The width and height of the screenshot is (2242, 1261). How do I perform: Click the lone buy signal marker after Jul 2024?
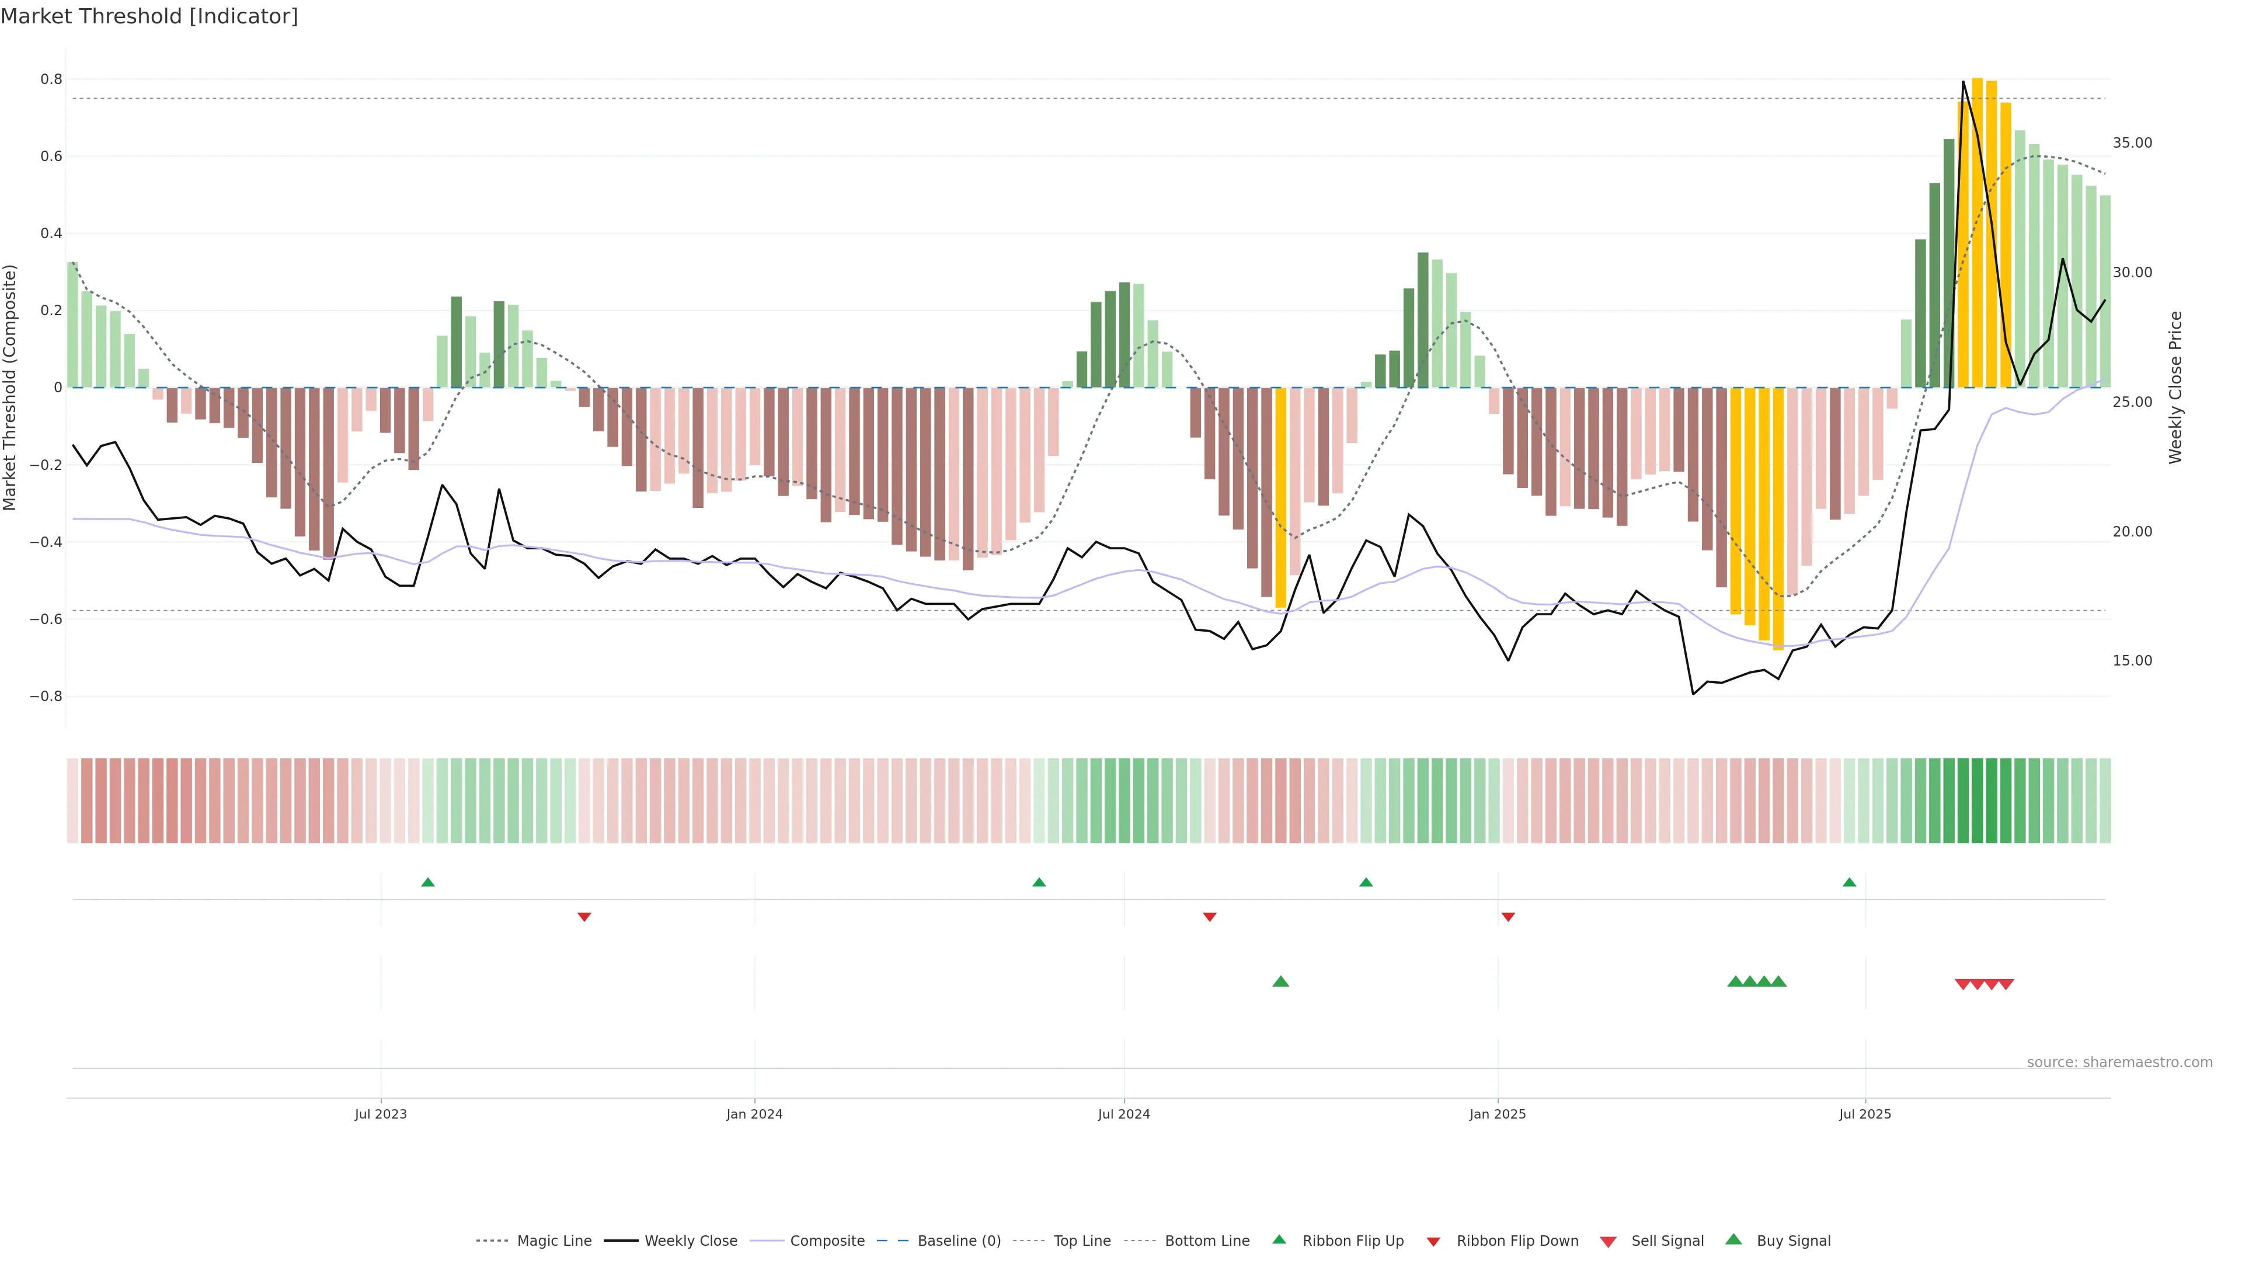click(1280, 981)
